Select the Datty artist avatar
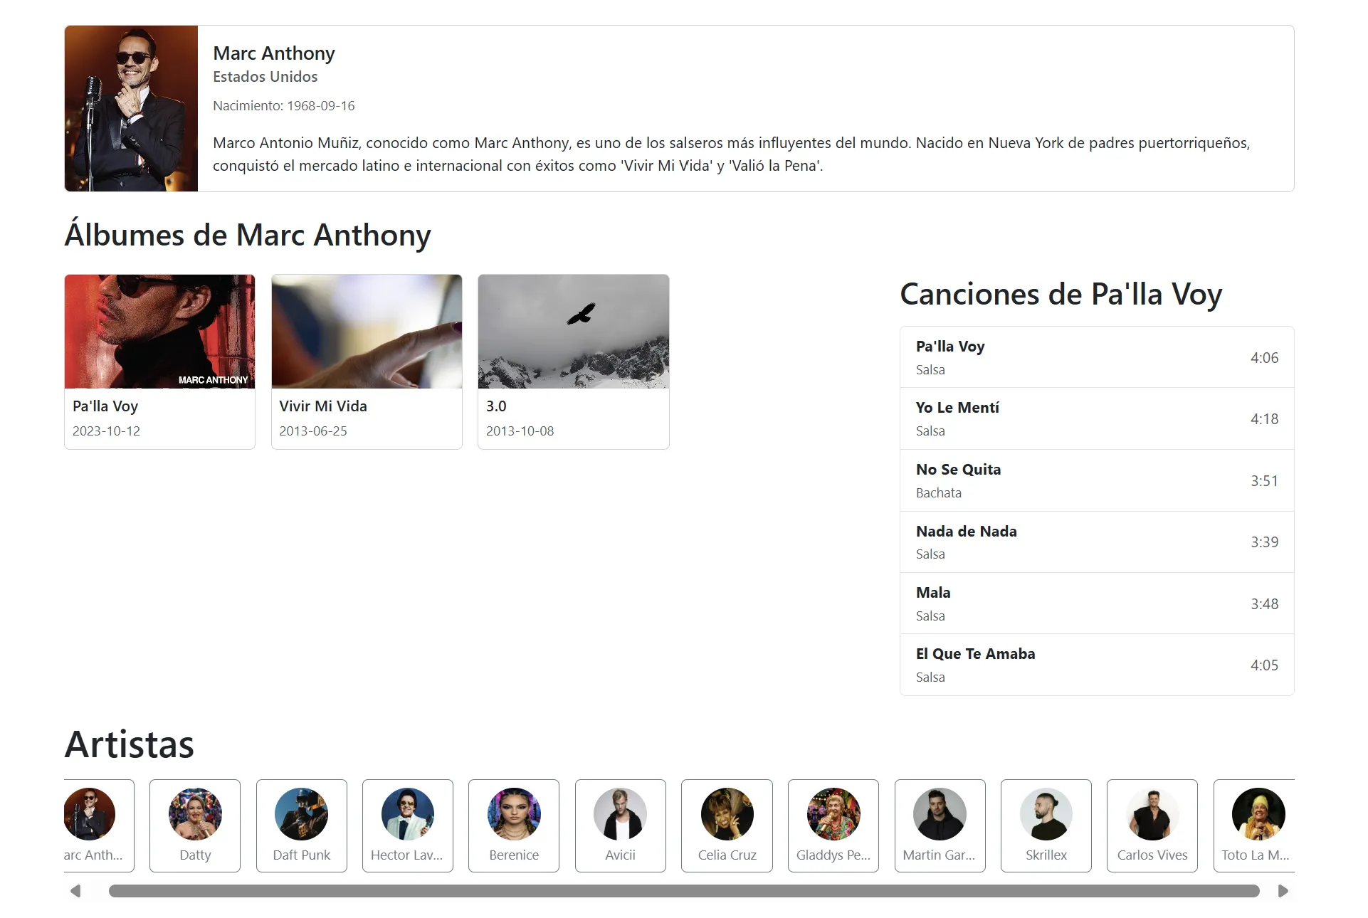 coord(195,814)
